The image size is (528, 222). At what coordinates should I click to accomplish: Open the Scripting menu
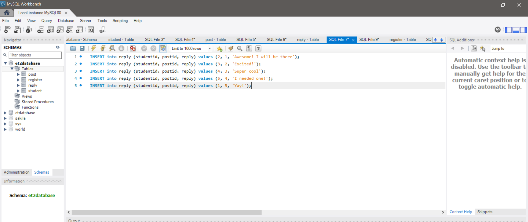pos(120,21)
